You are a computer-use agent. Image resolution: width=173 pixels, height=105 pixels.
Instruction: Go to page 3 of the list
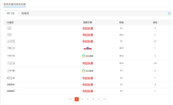pyautogui.click(x=87, y=99)
